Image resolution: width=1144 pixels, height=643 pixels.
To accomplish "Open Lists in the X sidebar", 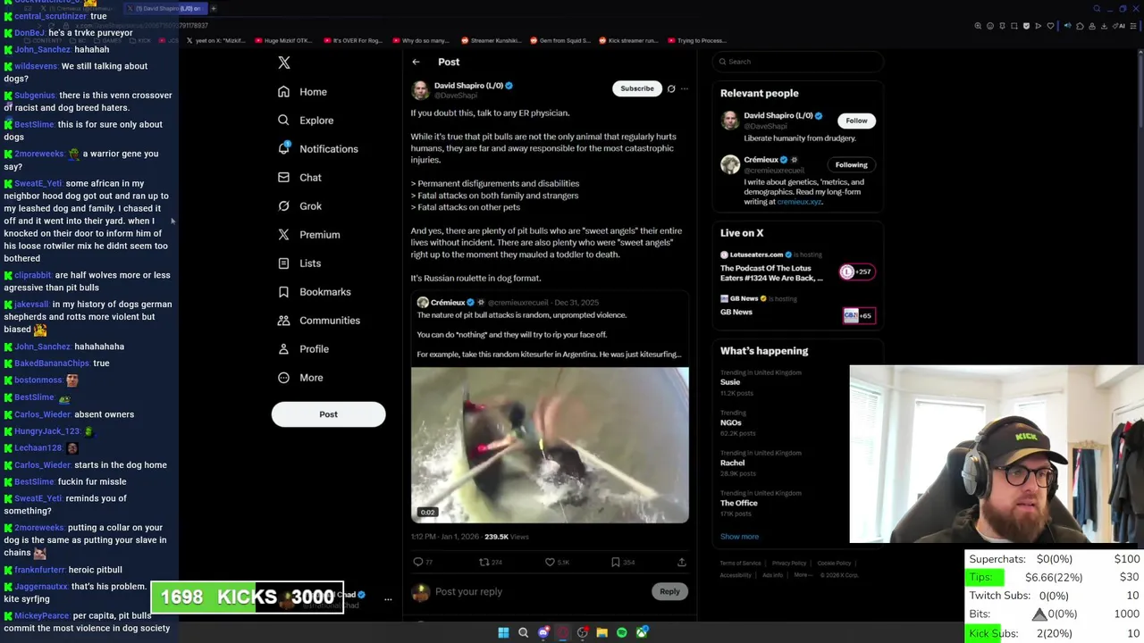I will point(299,263).
